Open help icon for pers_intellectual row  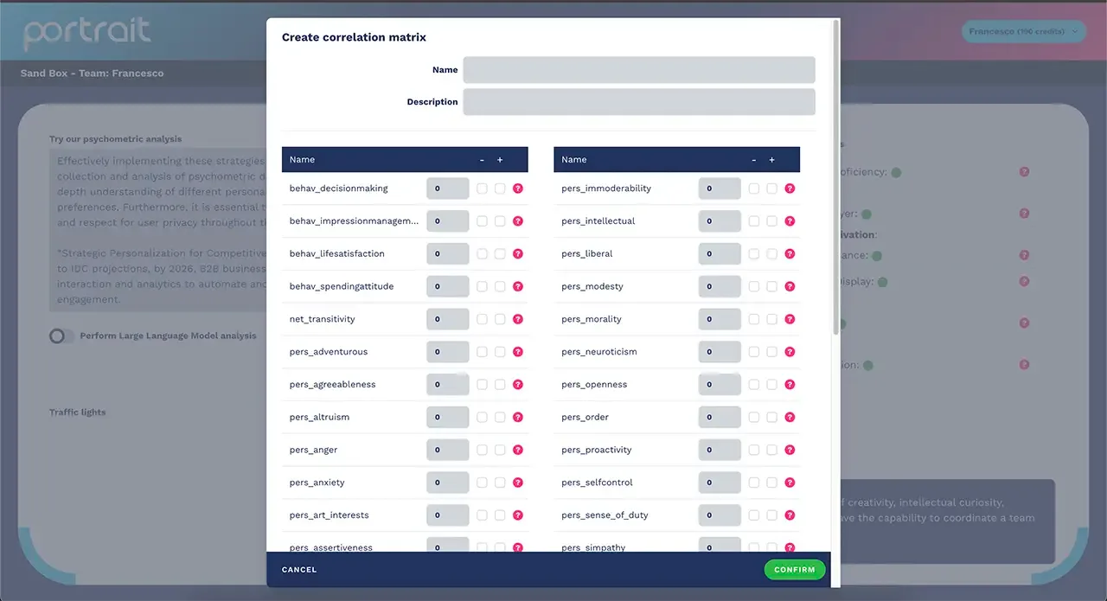click(x=790, y=221)
